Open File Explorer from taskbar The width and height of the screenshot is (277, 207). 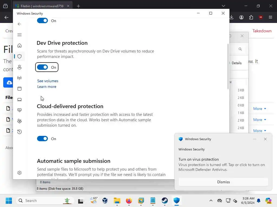click(x=117, y=201)
